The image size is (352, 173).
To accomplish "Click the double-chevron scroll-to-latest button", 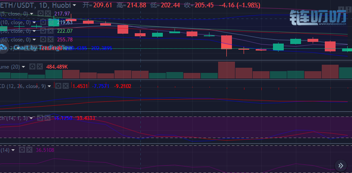I will 341,165.
